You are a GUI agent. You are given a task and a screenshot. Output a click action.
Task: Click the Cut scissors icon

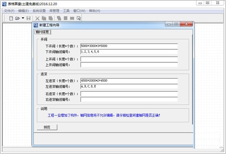pyautogui.click(x=37, y=18)
